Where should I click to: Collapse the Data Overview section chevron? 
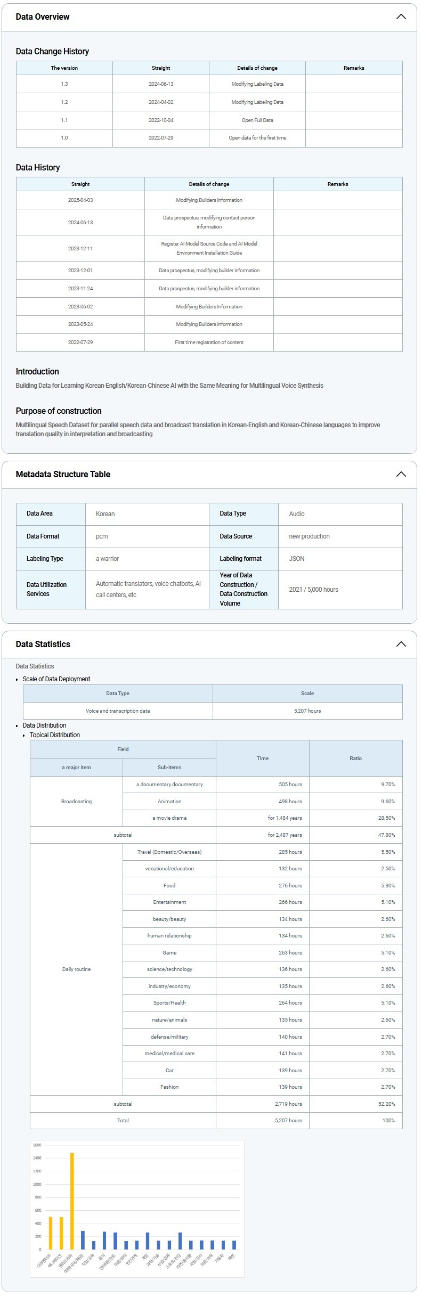401,17
